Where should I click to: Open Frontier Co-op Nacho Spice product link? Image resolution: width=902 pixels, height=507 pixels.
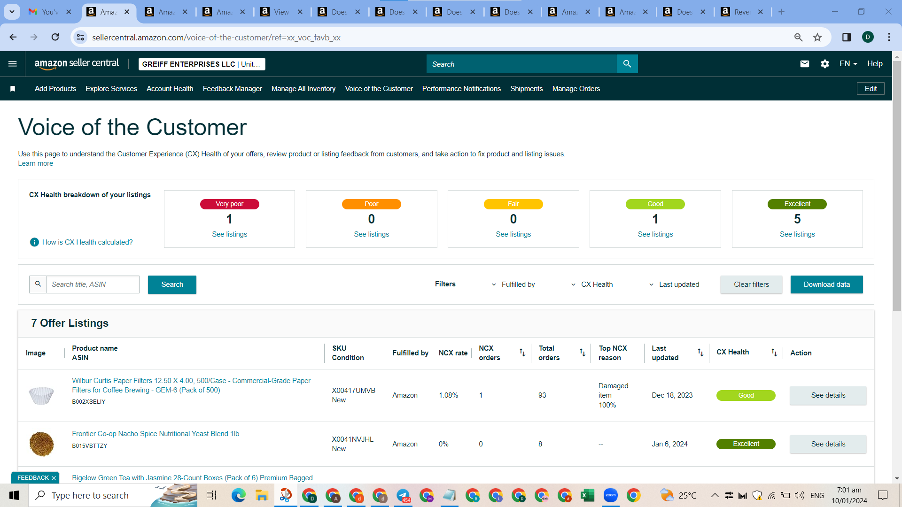coord(156,434)
